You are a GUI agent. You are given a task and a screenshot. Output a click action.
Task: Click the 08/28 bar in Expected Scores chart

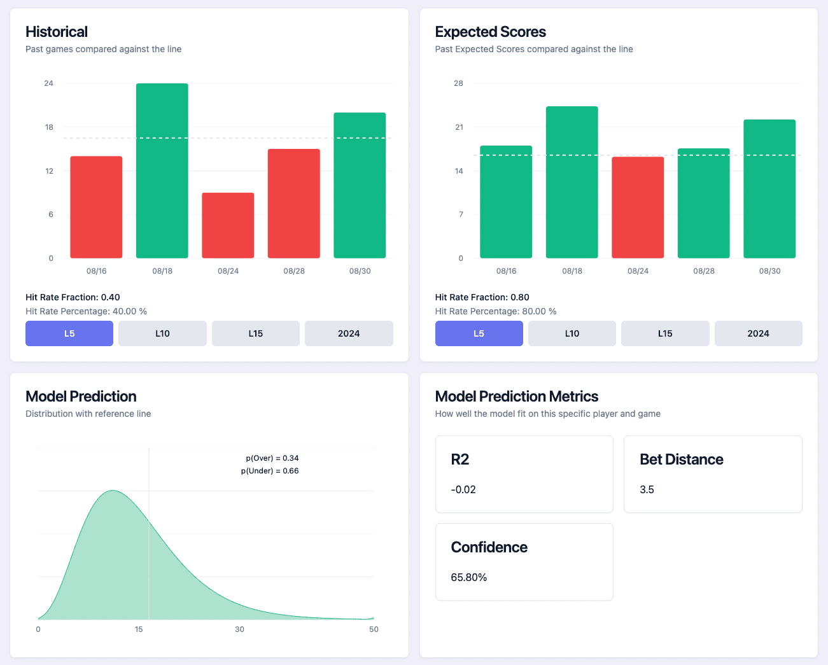pyautogui.click(x=704, y=203)
